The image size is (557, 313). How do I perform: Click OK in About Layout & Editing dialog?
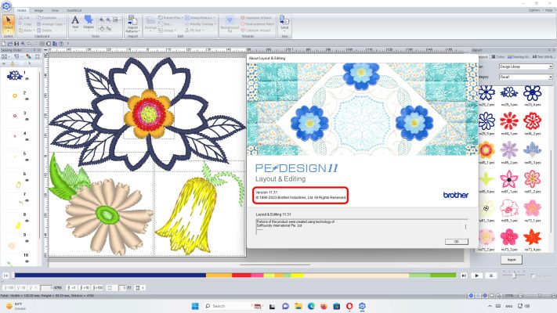(x=457, y=241)
